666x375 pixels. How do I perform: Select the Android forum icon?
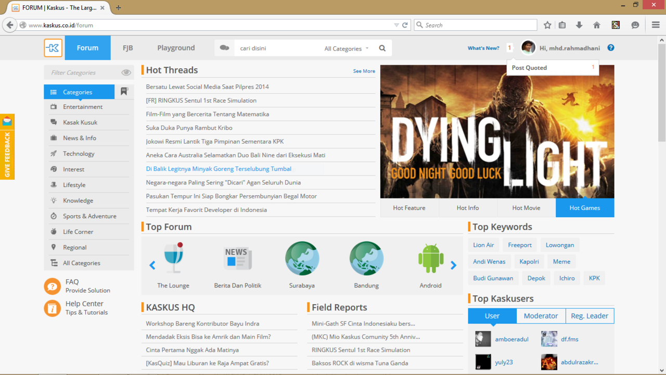click(x=431, y=258)
